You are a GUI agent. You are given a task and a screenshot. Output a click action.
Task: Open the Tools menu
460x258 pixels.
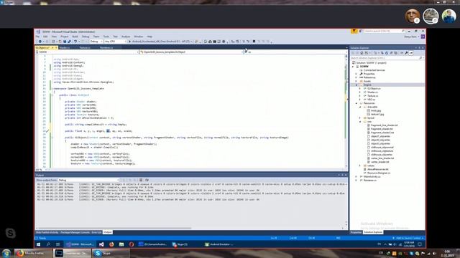pos(106,37)
